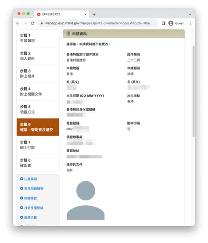Click the 香港特區護照 value text
208x243 pixels.
point(76,60)
